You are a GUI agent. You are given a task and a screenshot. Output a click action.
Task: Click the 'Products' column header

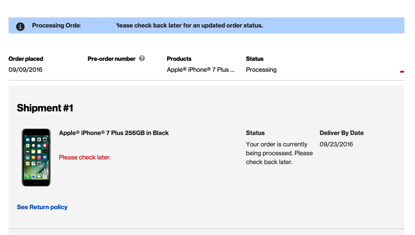[x=179, y=59]
